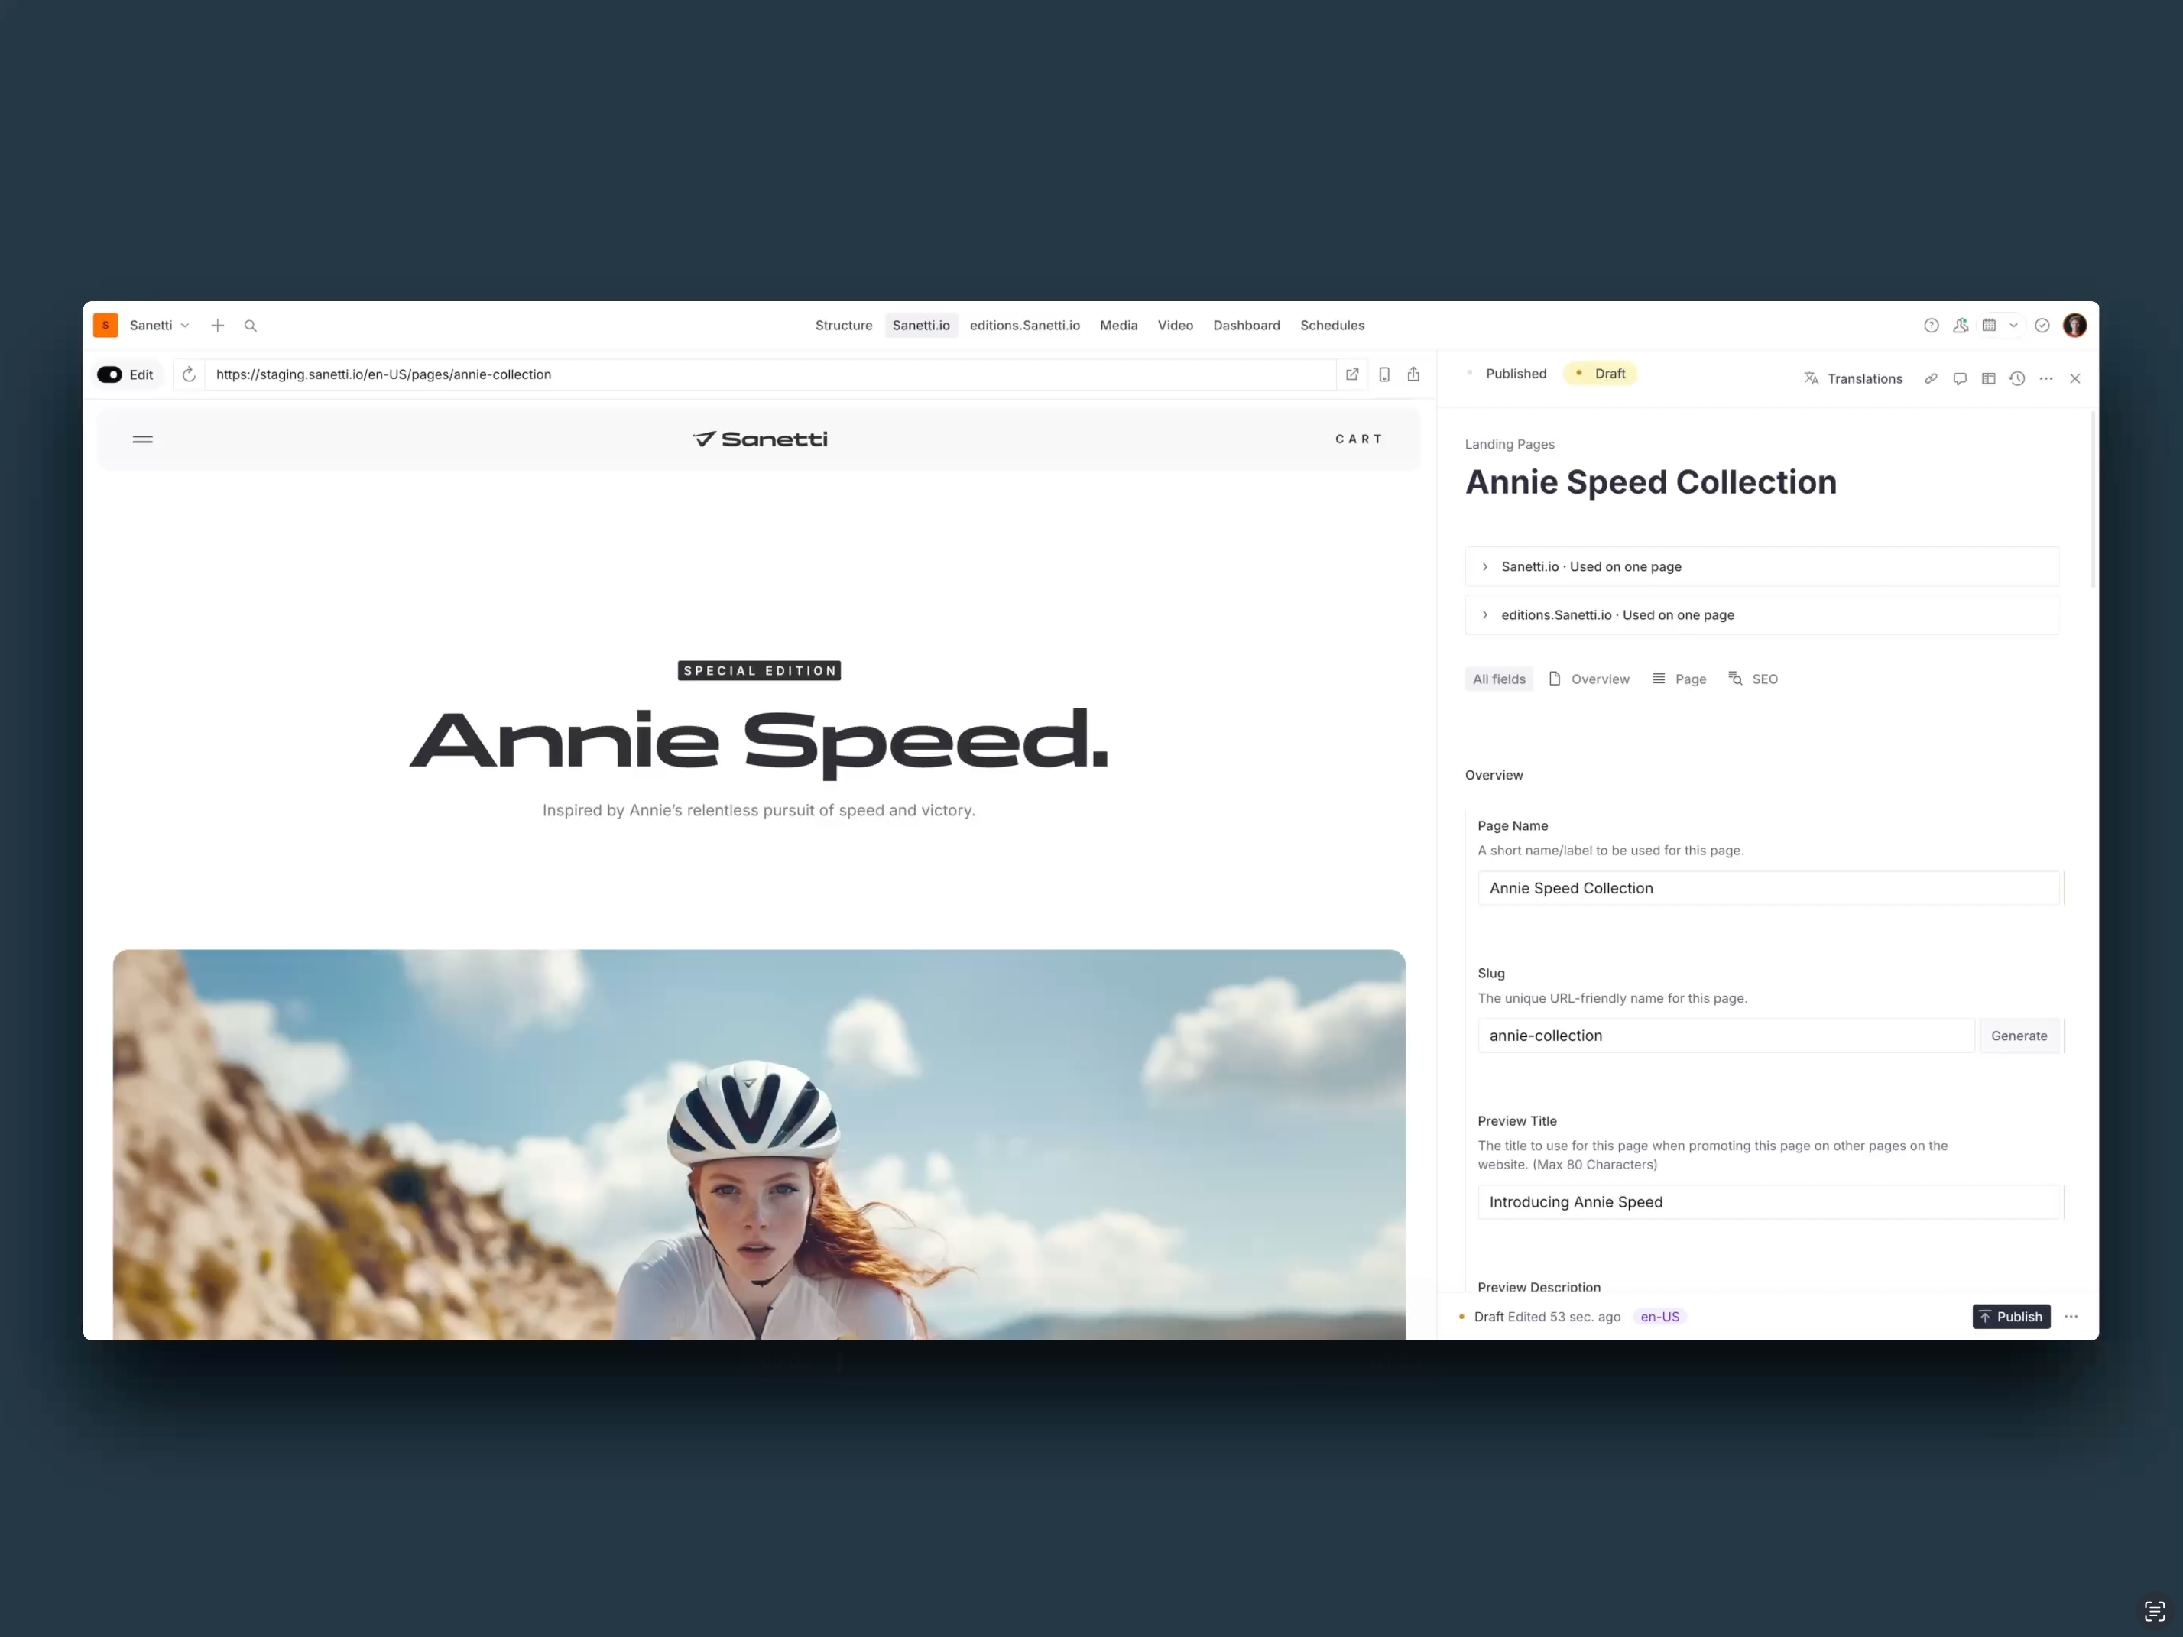Click the circled checkmark tasks icon
The width and height of the screenshot is (2183, 1637).
coord(2042,326)
